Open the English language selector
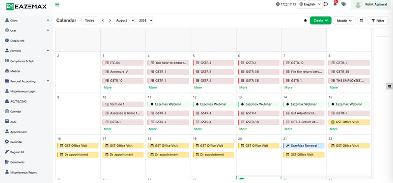The height and width of the screenshot is (183, 393). 310,4
